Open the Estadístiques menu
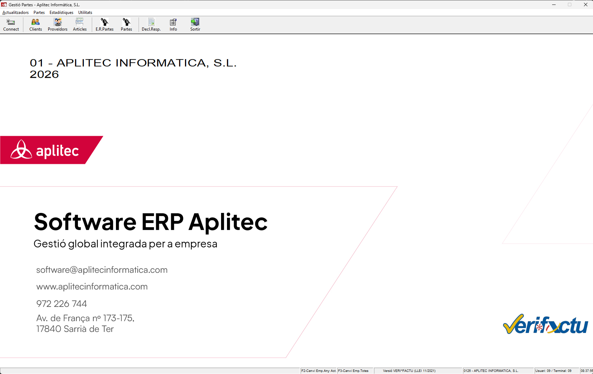 pyautogui.click(x=61, y=13)
